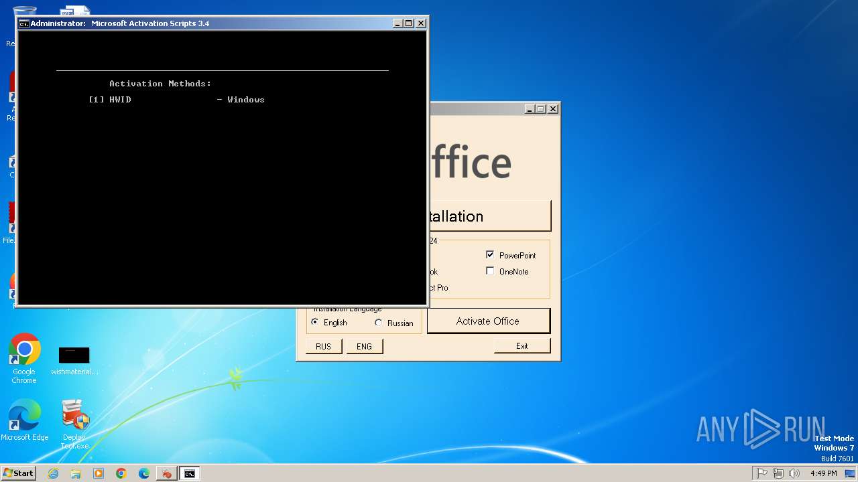The width and height of the screenshot is (858, 482).
Task: Click the ENG interface button
Action: point(364,346)
